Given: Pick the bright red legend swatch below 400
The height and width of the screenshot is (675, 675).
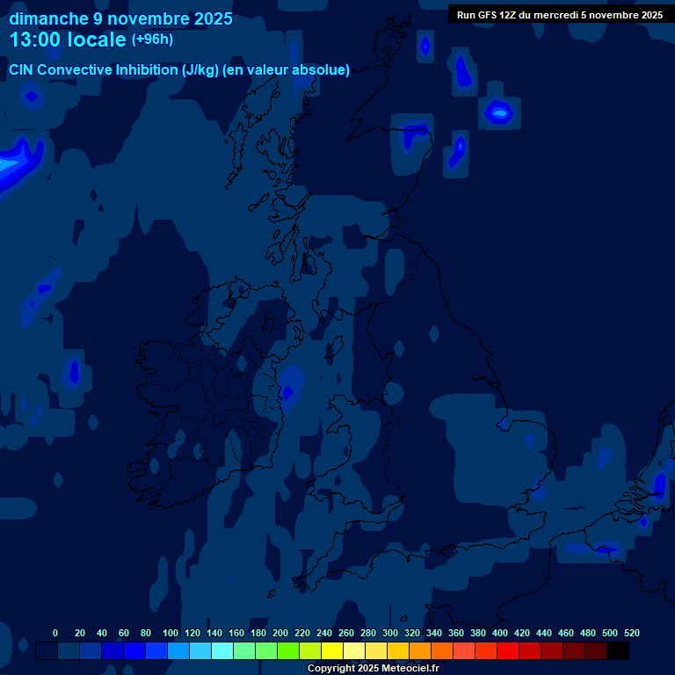Looking at the screenshot, I should [x=508, y=651].
